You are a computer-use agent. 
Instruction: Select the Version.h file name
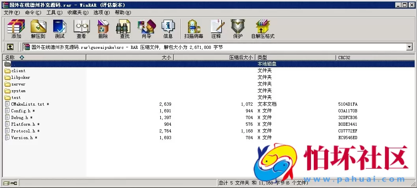point(22,138)
